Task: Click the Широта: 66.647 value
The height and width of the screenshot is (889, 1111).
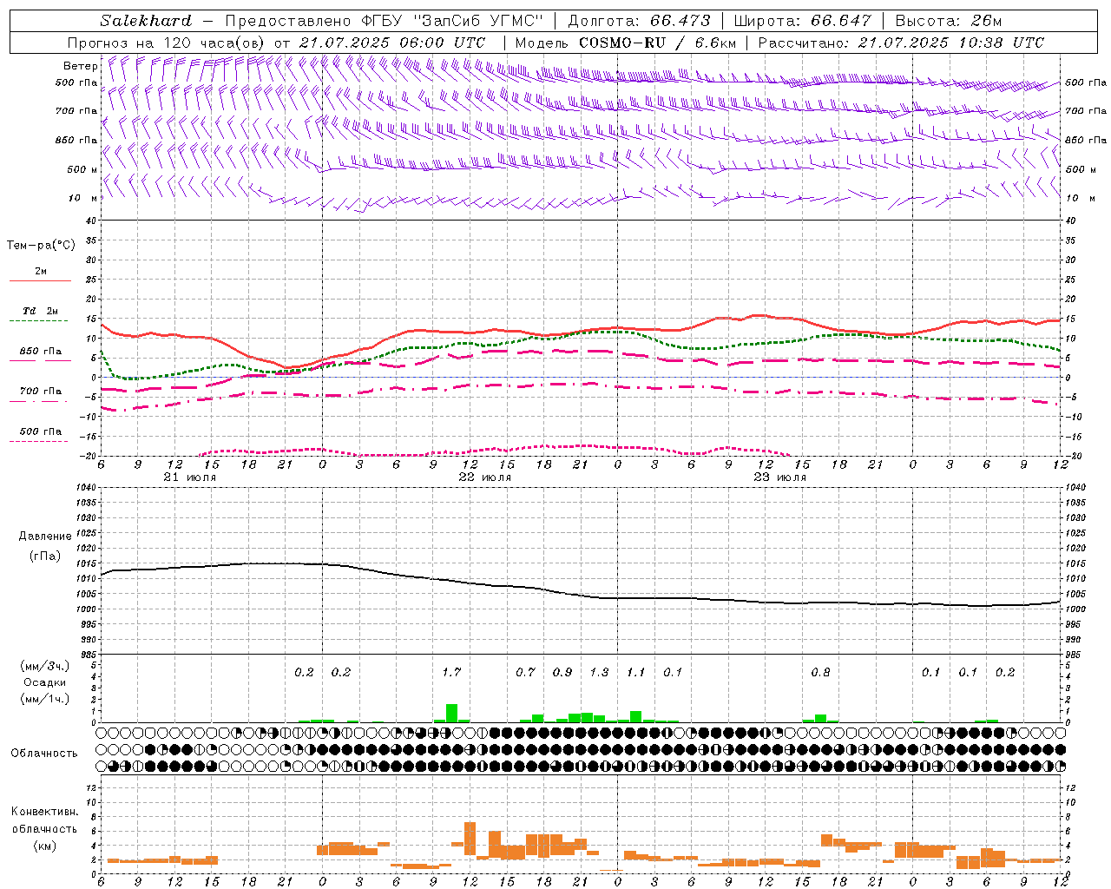Action: coord(802,21)
